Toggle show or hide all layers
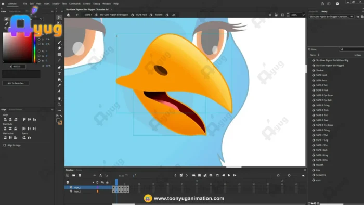Viewport: 364px width, 205px height. tap(102, 182)
